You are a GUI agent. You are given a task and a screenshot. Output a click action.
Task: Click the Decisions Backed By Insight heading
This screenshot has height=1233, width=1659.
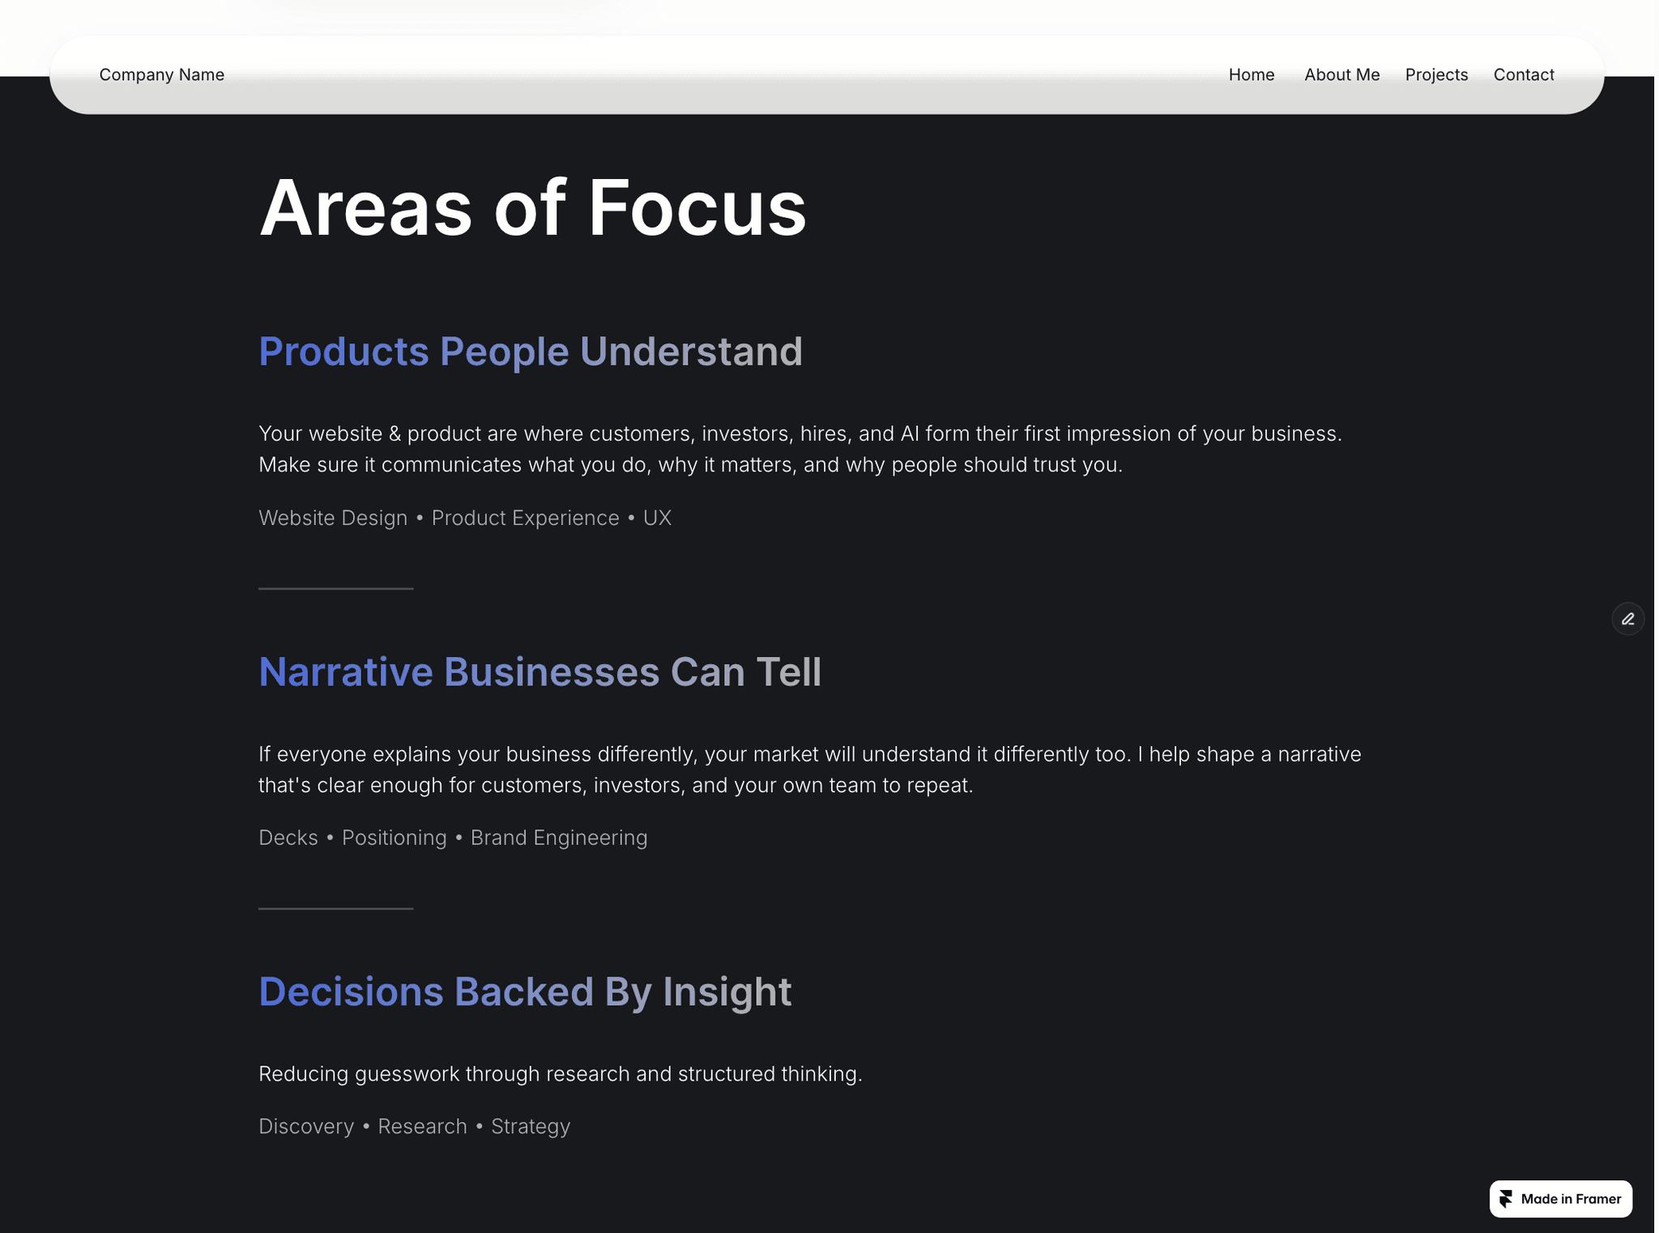pyautogui.click(x=525, y=992)
